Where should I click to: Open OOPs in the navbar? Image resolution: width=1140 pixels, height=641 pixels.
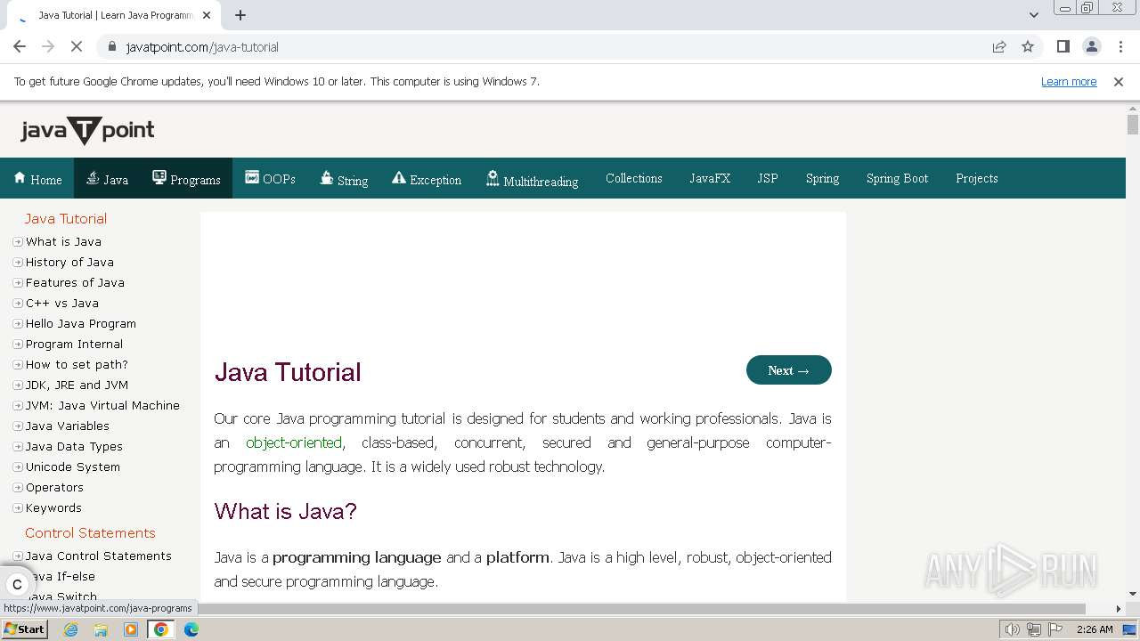point(270,178)
